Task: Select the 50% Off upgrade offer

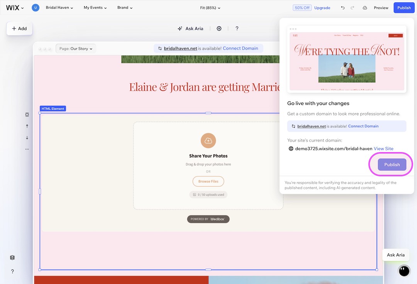Action: (302, 7)
